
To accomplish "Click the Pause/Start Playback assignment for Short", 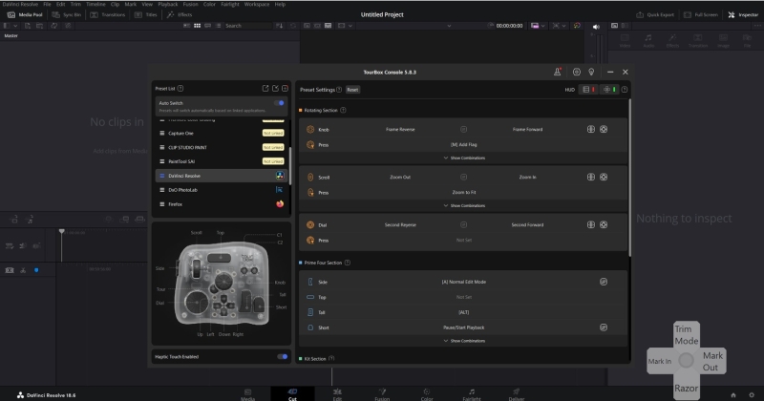I will pyautogui.click(x=463, y=327).
